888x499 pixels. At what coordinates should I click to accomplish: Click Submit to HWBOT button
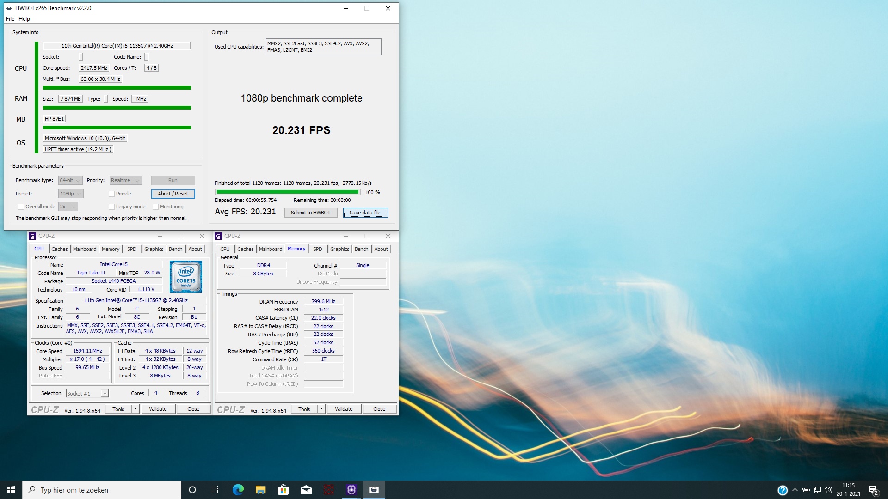click(x=310, y=213)
